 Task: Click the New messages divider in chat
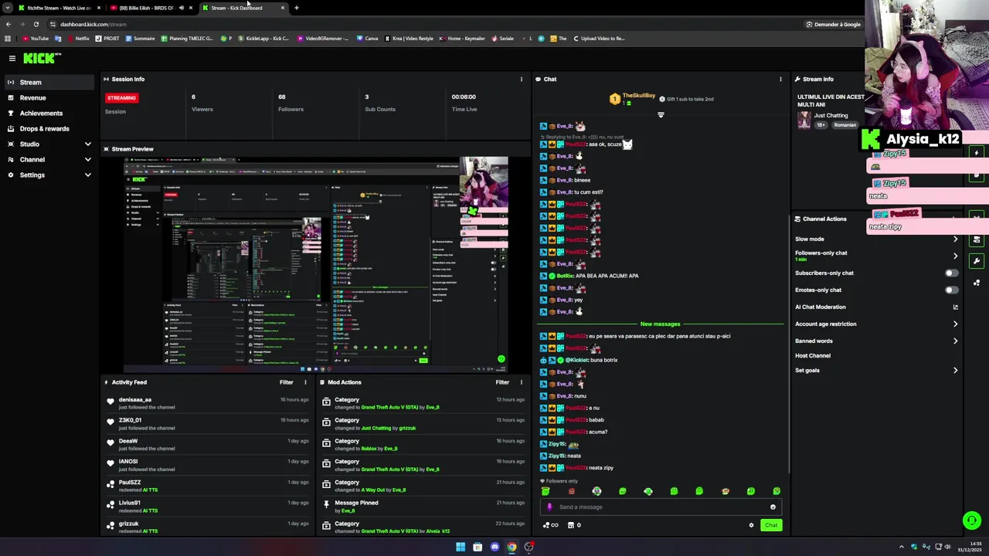point(660,324)
